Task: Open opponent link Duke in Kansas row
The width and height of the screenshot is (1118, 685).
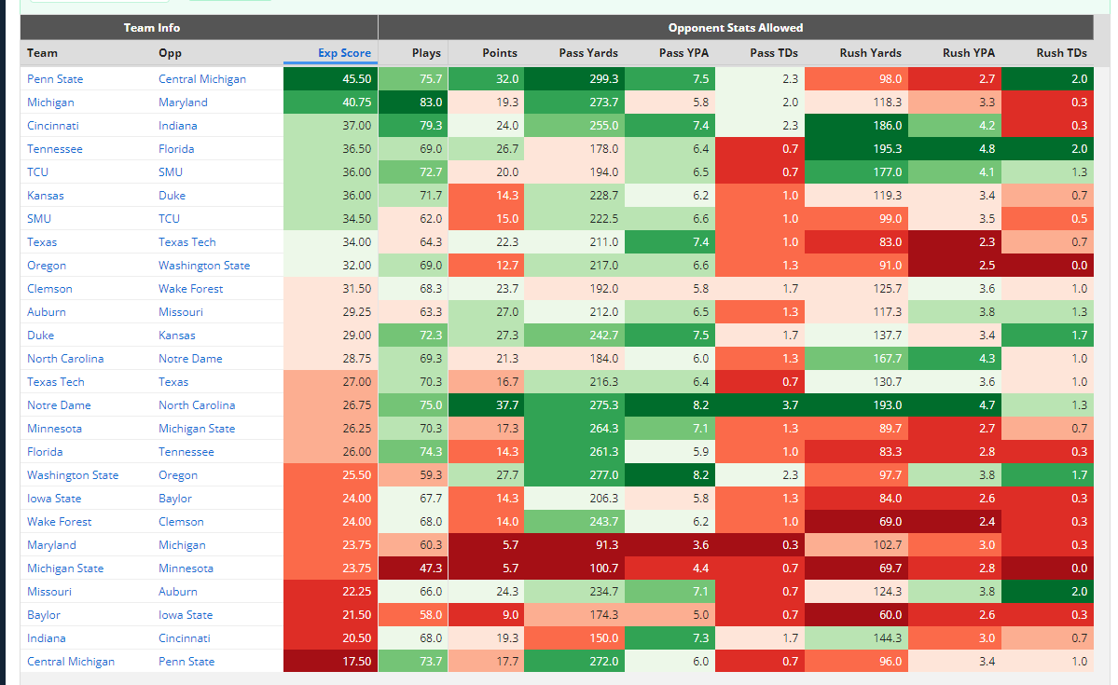Action: [x=172, y=196]
